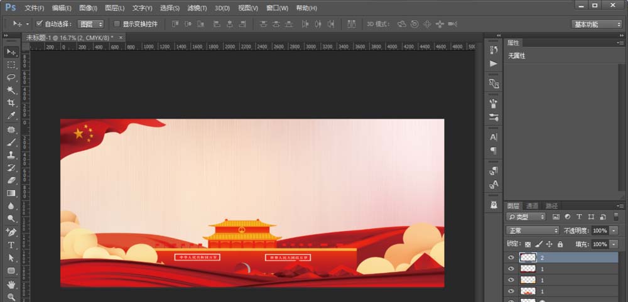Image resolution: width=628 pixels, height=302 pixels.
Task: Click the 3D camera video icon
Action: tap(453, 24)
